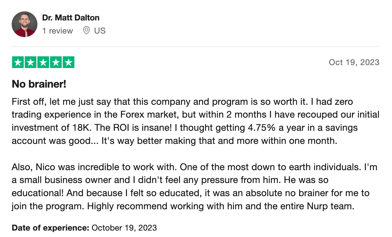Click the first green rating star

pyautogui.click(x=18, y=62)
